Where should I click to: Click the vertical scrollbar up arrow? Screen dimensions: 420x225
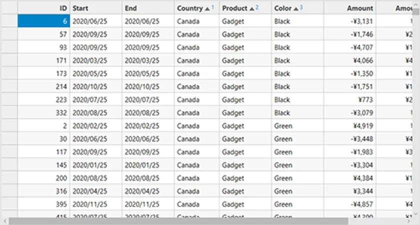click(416, 4)
